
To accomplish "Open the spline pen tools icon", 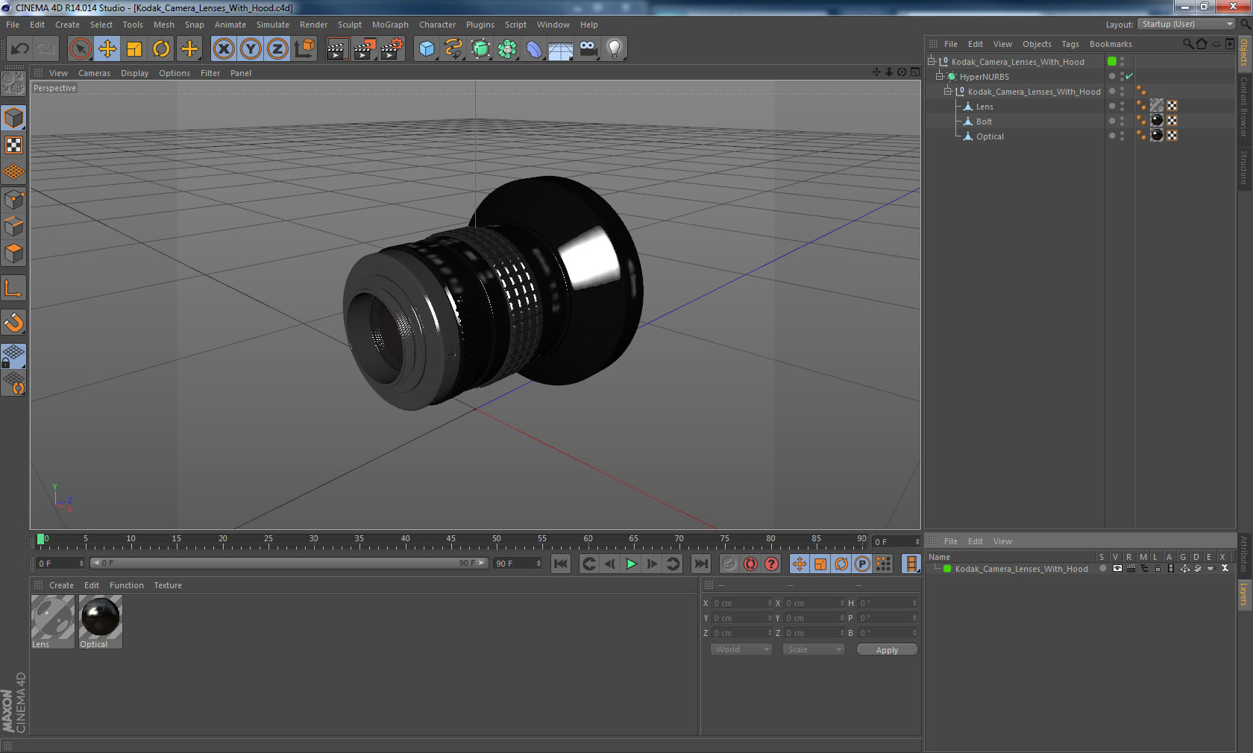I will click(453, 49).
